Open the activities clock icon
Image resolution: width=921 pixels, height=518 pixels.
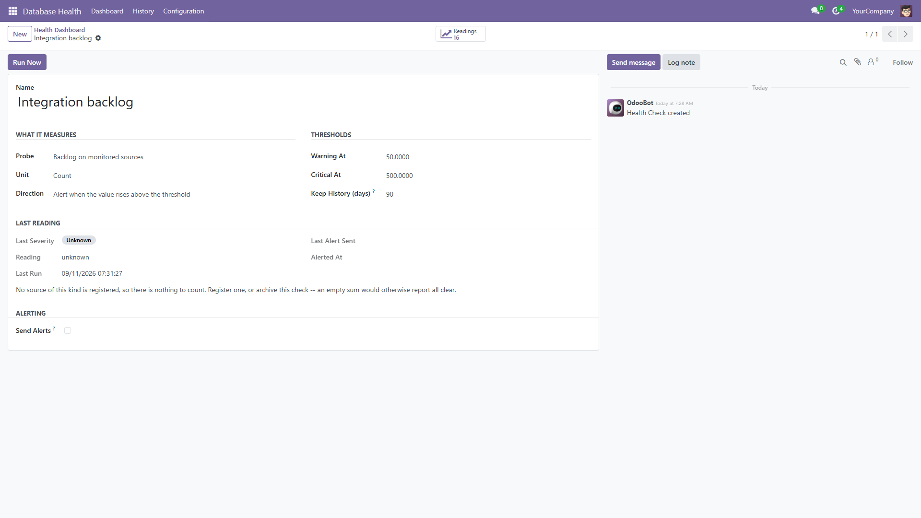click(x=836, y=11)
